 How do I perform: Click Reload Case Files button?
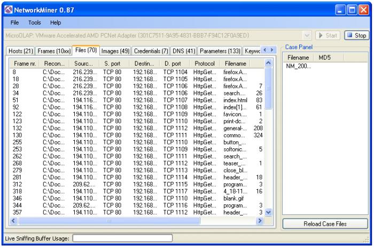click(325, 224)
